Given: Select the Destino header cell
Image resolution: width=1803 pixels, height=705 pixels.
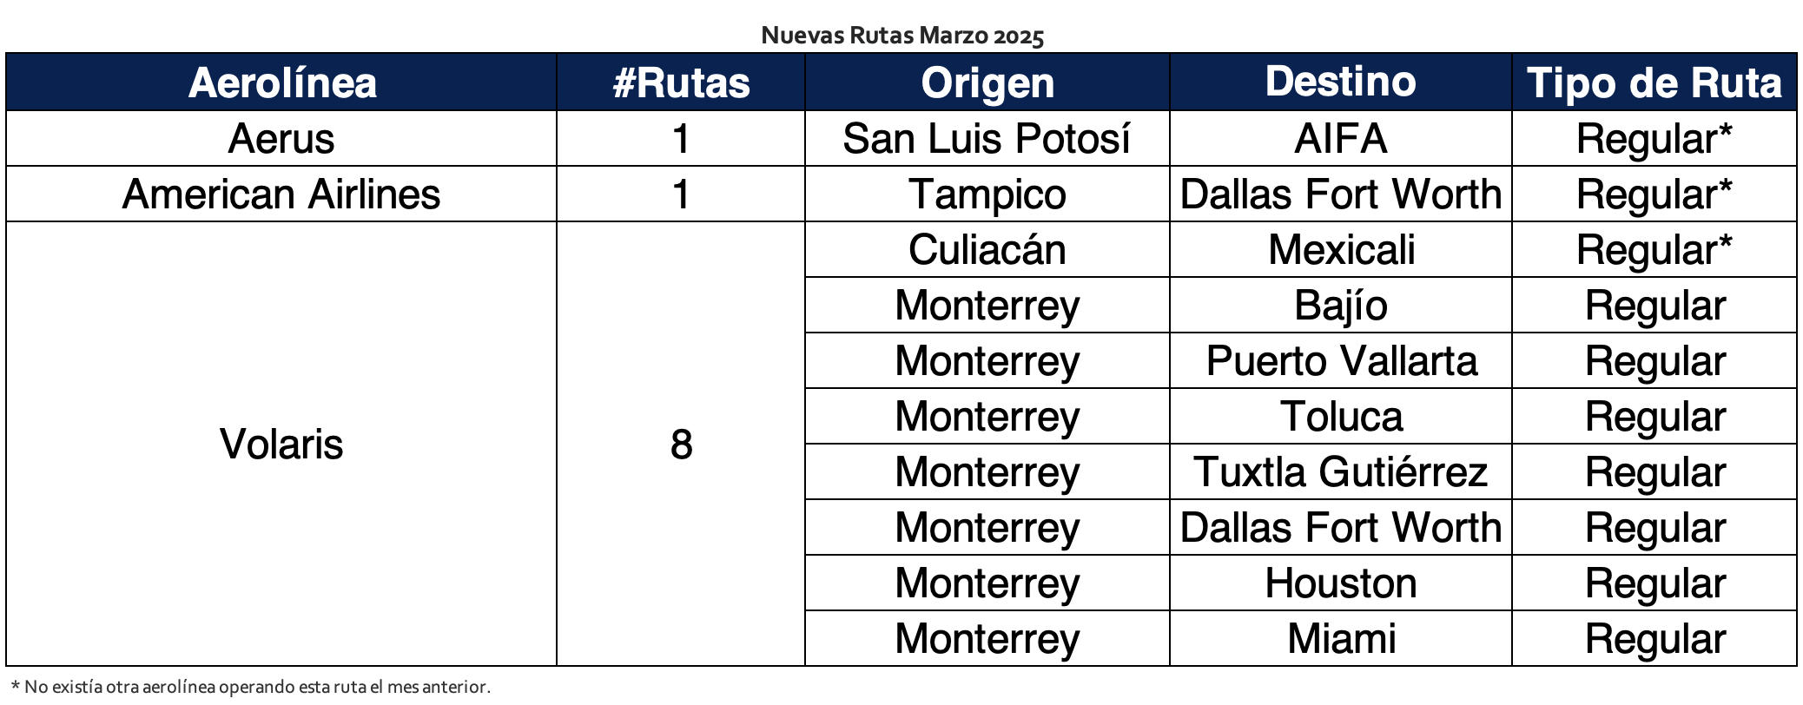Looking at the screenshot, I should [x=1340, y=82].
